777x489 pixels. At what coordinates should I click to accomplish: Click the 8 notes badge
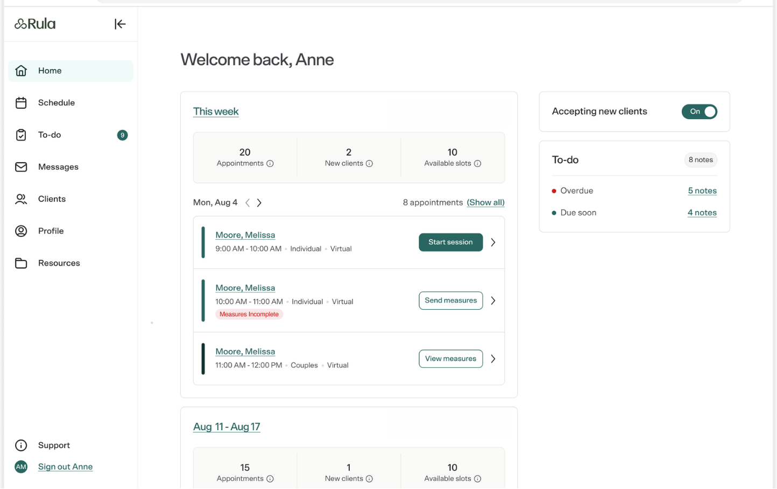tap(701, 160)
